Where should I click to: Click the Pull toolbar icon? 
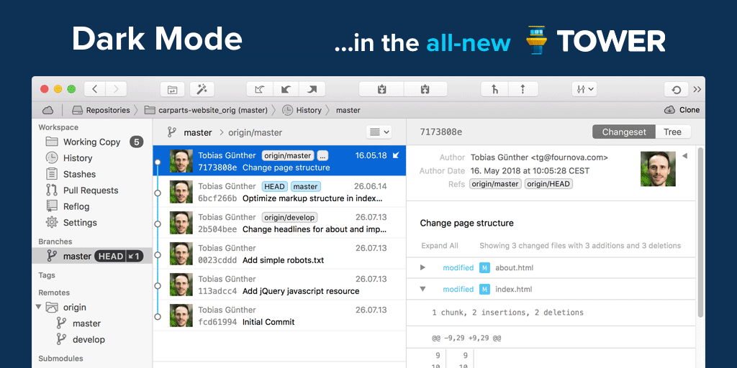click(x=286, y=89)
